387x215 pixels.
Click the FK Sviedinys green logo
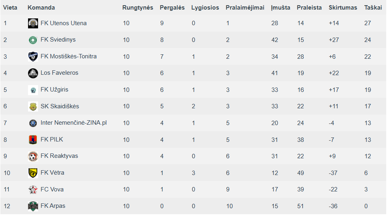[x=33, y=40]
